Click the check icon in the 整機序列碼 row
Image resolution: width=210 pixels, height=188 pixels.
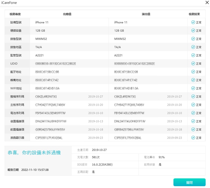tap(193, 96)
